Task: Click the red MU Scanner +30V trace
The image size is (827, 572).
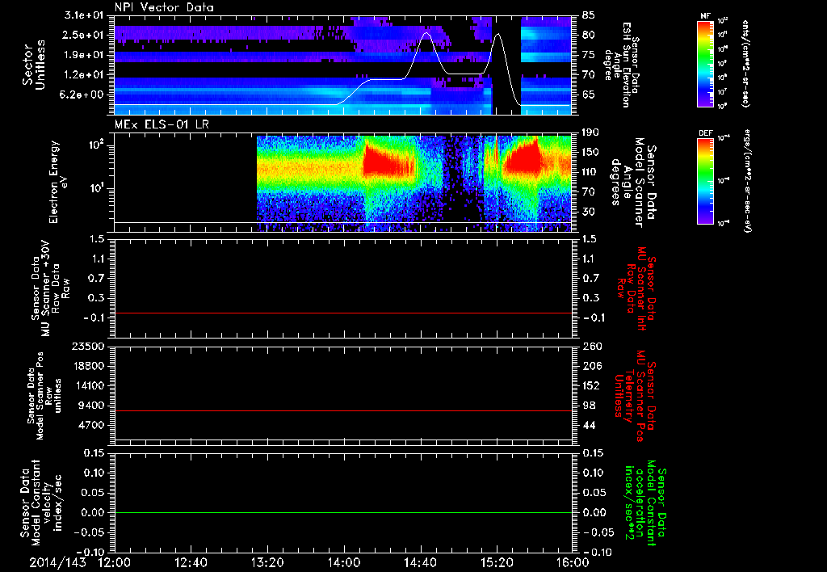Action: [x=343, y=313]
